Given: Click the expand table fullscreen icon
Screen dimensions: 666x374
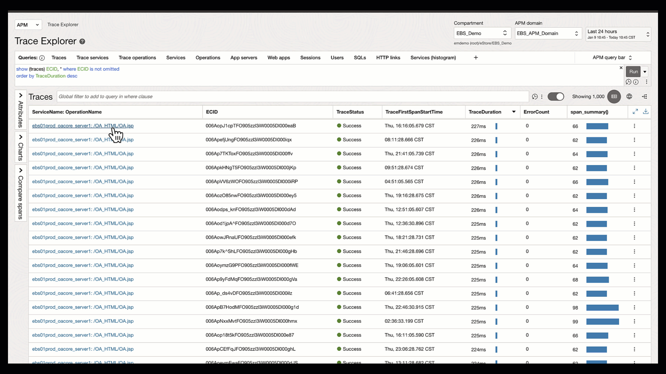Looking at the screenshot, I should tap(635, 112).
